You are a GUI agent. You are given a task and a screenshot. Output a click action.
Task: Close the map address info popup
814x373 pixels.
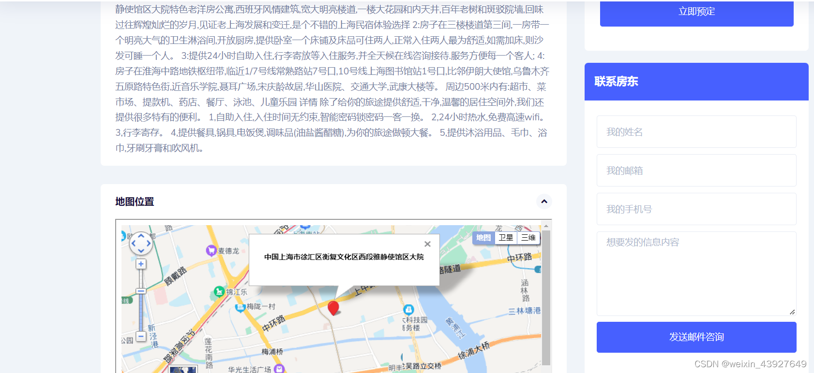coord(427,244)
